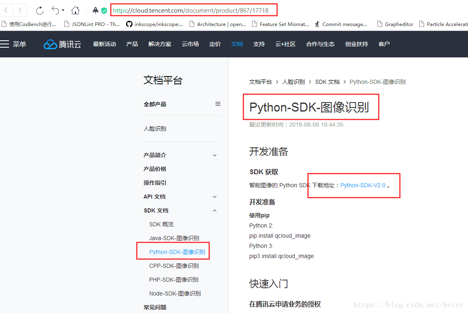Open SDK 概览 page

coord(161,224)
